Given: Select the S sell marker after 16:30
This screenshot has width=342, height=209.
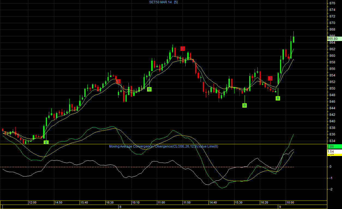Looking at the screenshot, I should [x=118, y=81].
